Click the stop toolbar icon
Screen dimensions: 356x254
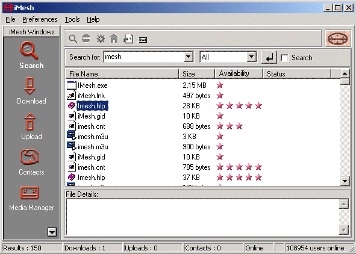click(86, 39)
